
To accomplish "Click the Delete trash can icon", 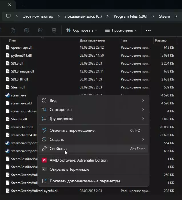I will [x=54, y=30].
